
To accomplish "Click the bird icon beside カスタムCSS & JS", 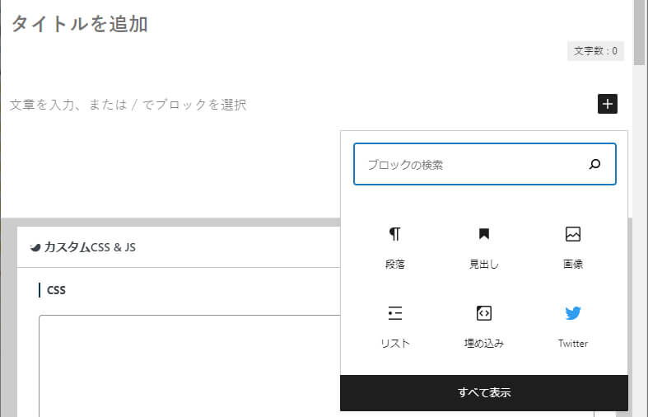I will (x=35, y=247).
